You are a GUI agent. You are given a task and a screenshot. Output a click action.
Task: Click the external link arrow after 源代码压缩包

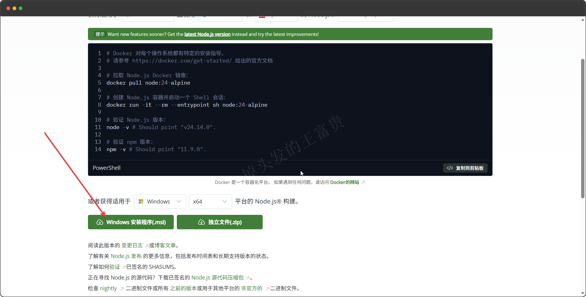coord(248,278)
